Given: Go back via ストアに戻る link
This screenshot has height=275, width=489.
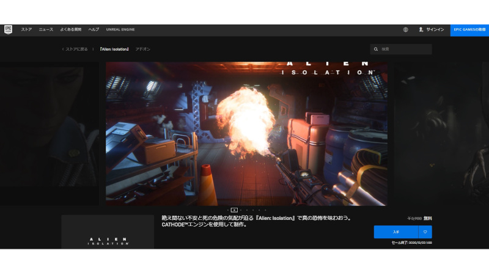Looking at the screenshot, I should 76,50.
